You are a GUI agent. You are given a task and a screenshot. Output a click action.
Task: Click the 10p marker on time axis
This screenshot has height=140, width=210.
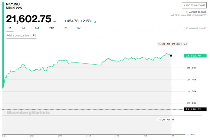tap(89, 136)
